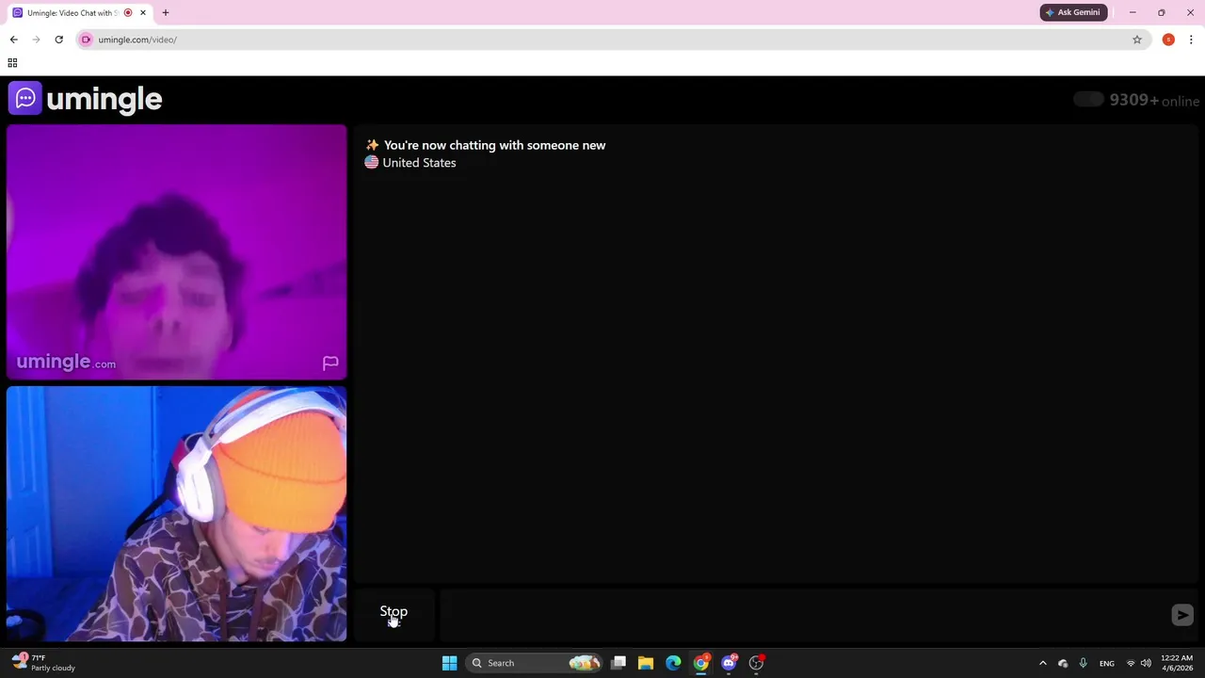Open the Chrome profile avatar
1205x678 pixels.
click(1168, 40)
